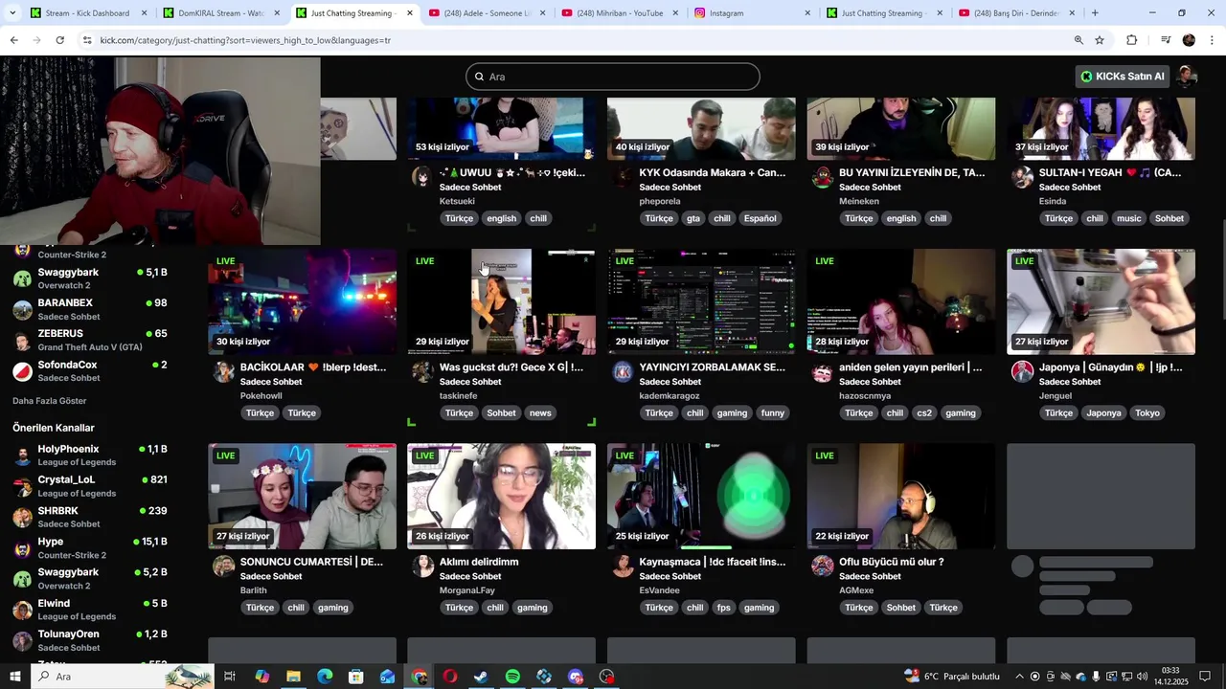Bookmark this page with the star icon
The height and width of the screenshot is (689, 1226).
click(x=1100, y=40)
